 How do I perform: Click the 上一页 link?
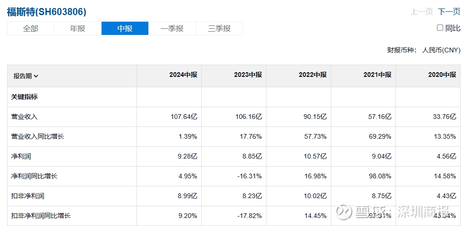[x=421, y=11]
